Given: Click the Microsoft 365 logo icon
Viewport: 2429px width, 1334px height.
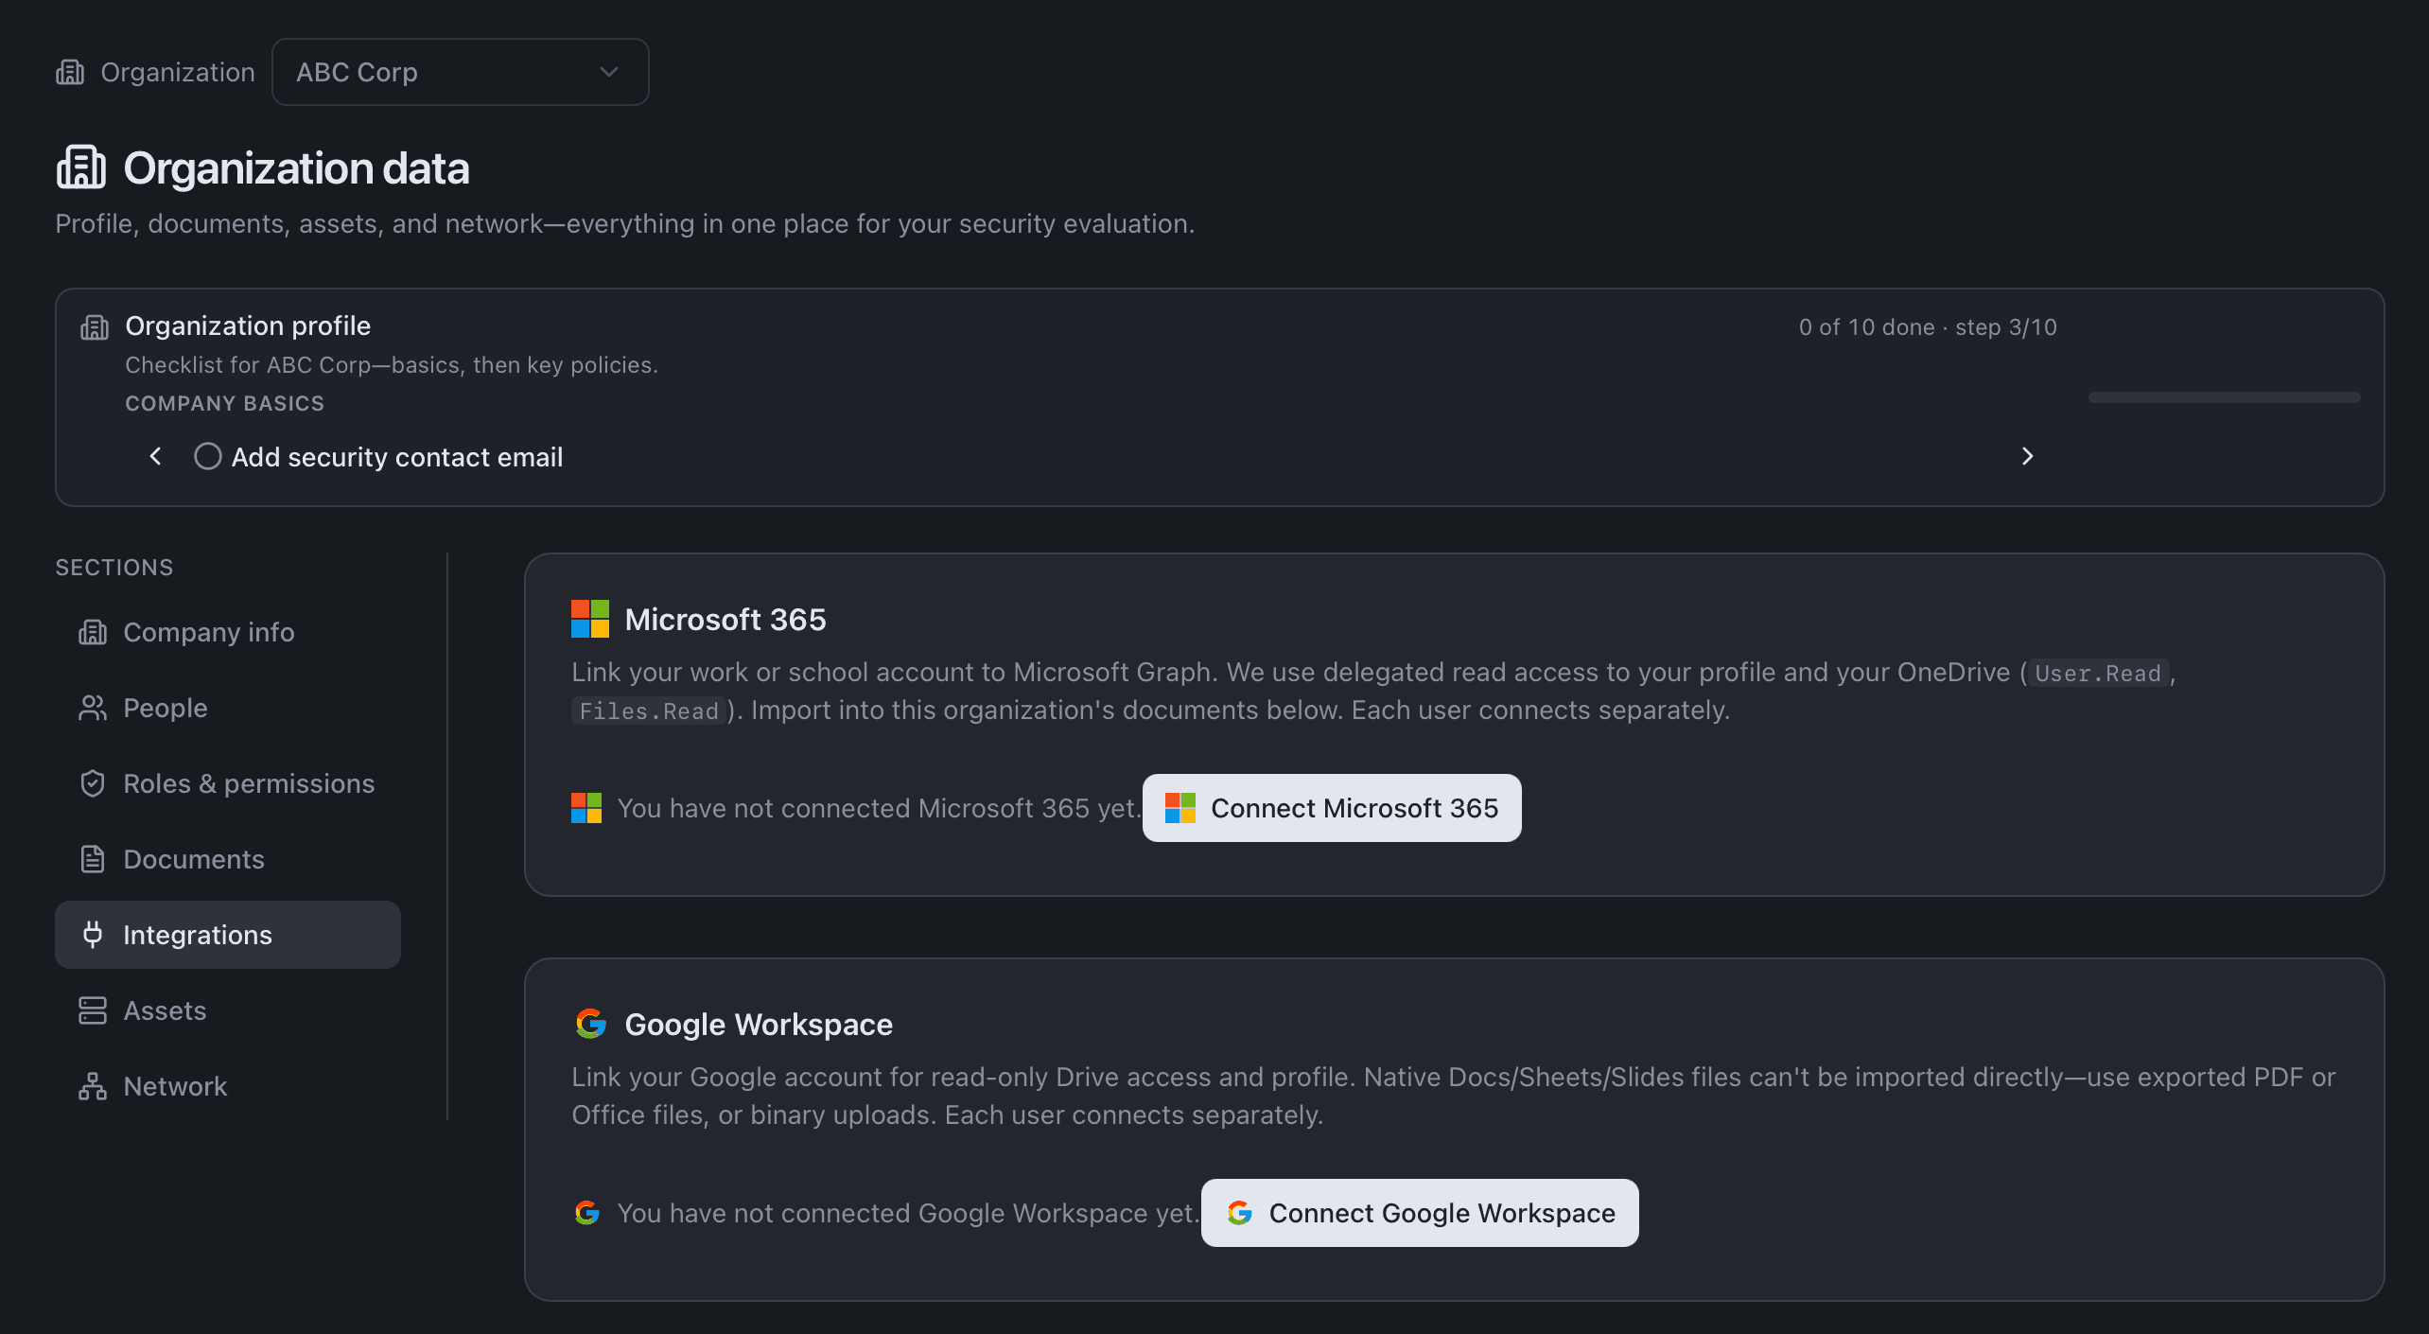Looking at the screenshot, I should (x=588, y=619).
